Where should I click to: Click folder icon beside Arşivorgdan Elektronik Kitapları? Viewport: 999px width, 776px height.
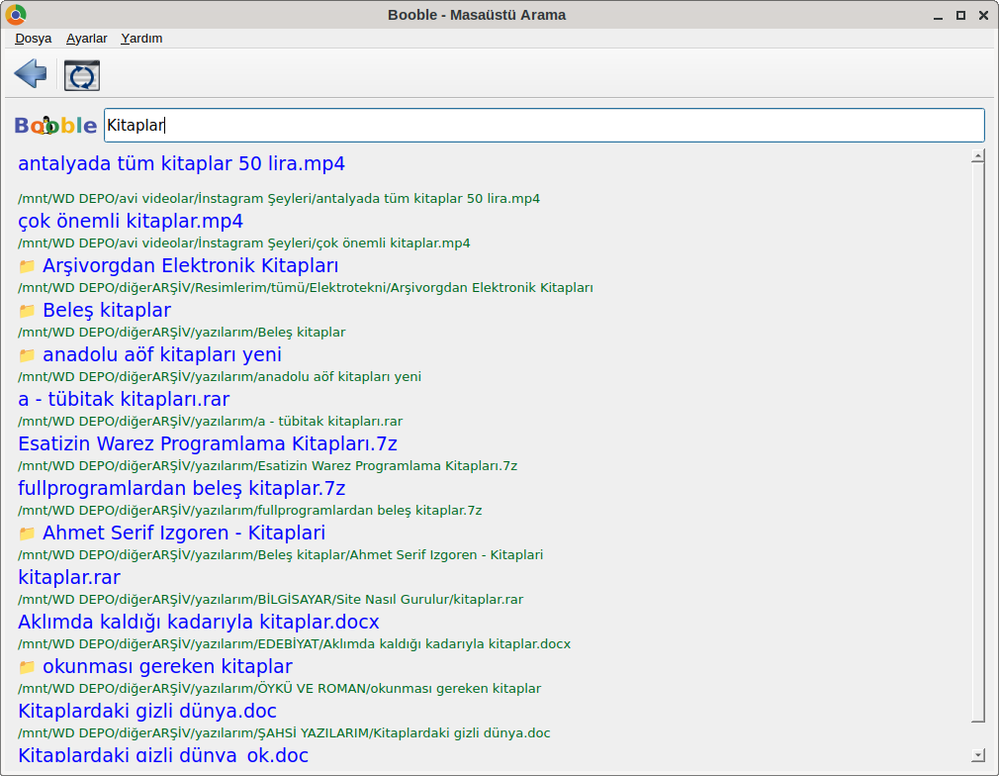(x=27, y=266)
